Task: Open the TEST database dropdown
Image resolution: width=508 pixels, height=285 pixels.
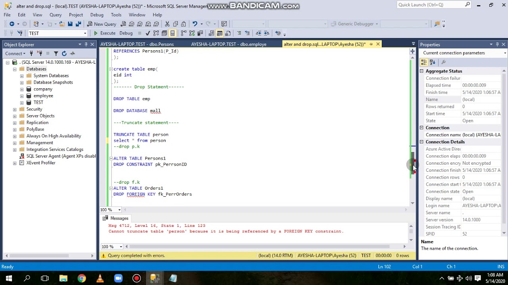Action: [x=85, y=33]
